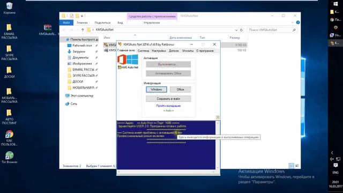Open Explorer help question-mark icon
The image size is (343, 193).
(298, 23)
